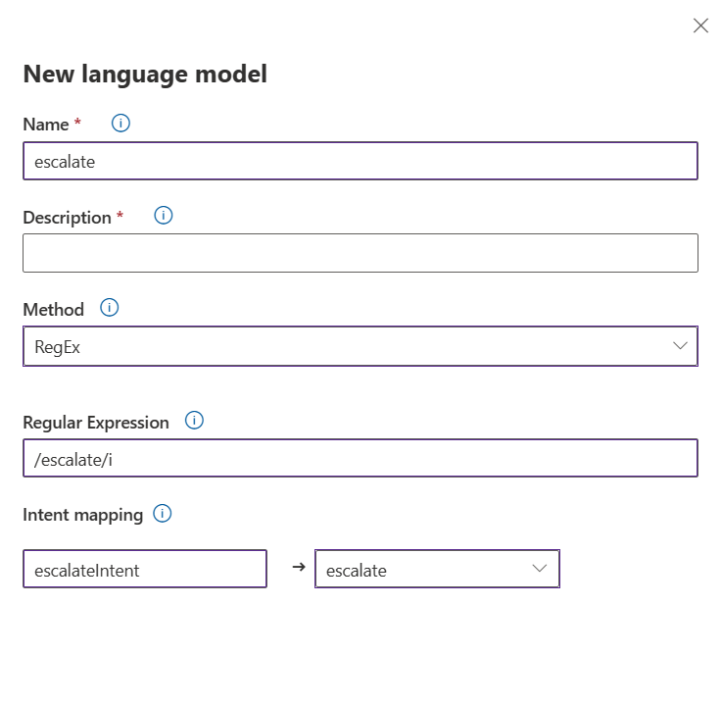Click the /escalate/i regular expression field
Viewport: 722px width, 706px height.
click(x=360, y=458)
